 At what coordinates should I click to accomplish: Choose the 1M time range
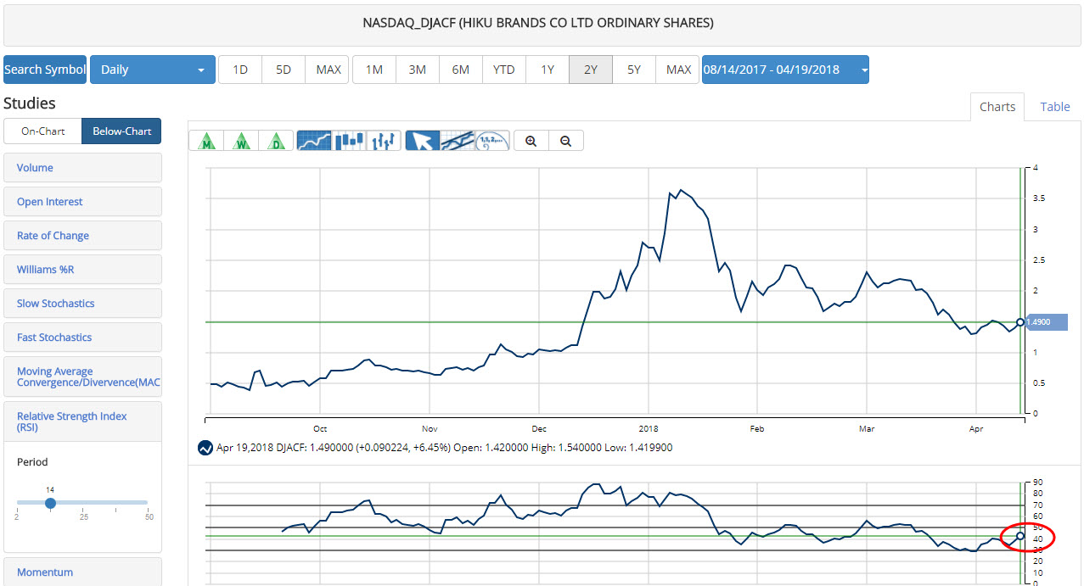374,70
